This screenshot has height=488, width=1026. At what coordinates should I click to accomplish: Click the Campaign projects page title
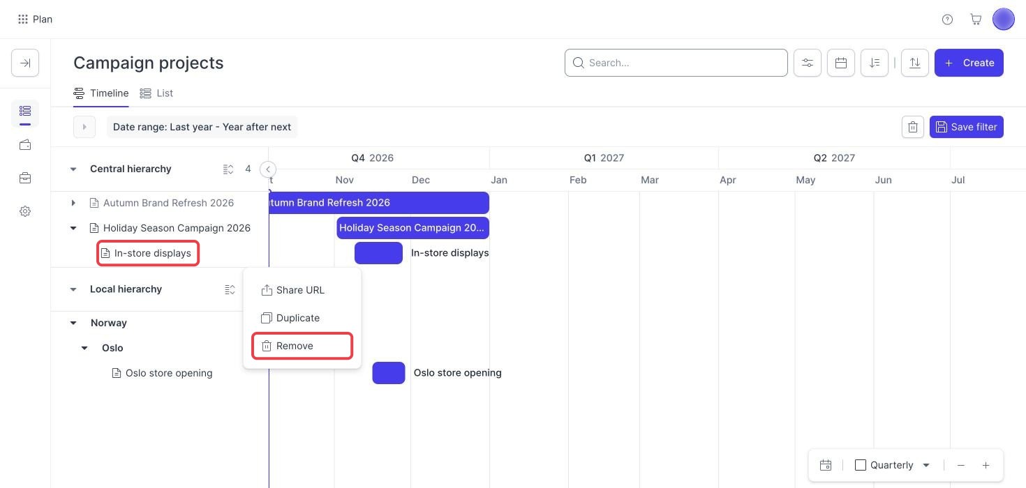pyautogui.click(x=149, y=63)
